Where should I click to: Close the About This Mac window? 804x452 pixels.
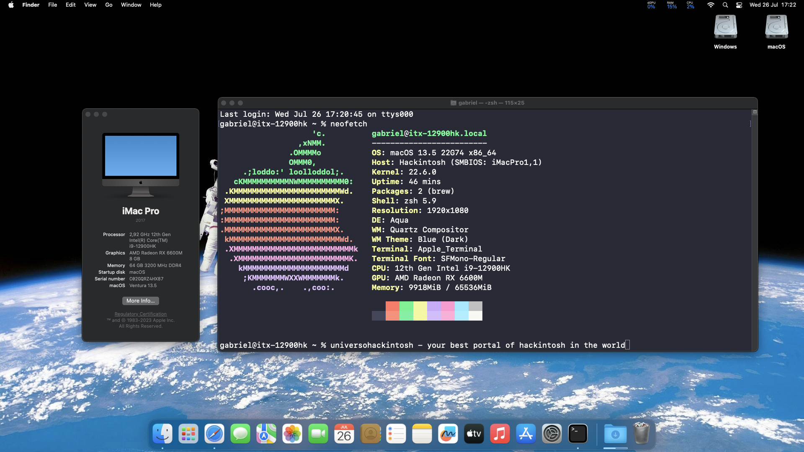click(x=88, y=114)
